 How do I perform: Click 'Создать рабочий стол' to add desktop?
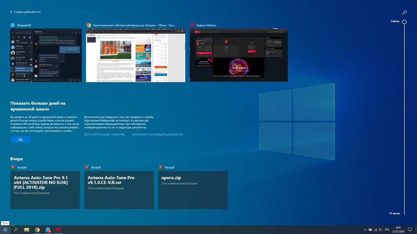click(x=25, y=12)
